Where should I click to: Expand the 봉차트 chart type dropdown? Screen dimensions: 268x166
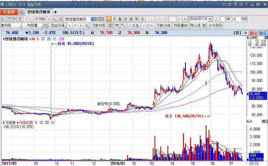pos(11,26)
